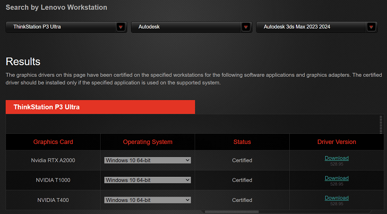Image resolution: width=387 pixels, height=214 pixels.
Task: Change operating system for NVIDIA T1000
Action: pyautogui.click(x=148, y=180)
